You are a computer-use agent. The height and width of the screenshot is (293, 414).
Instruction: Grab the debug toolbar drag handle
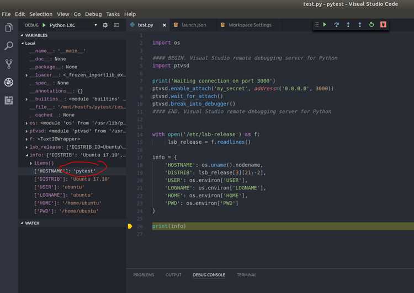pyautogui.click(x=316, y=24)
